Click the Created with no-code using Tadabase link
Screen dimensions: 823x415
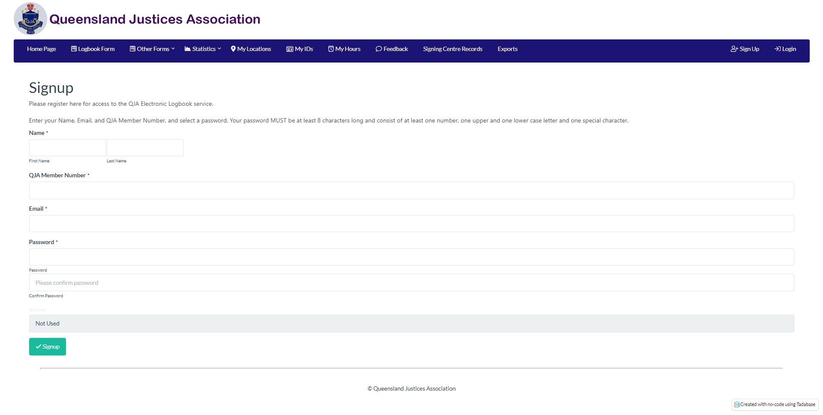point(775,405)
